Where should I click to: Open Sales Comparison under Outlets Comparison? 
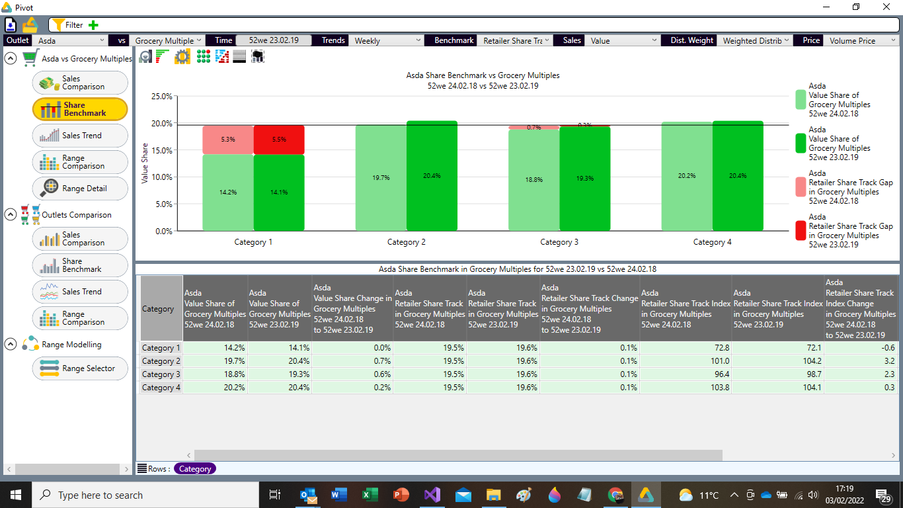(x=80, y=239)
